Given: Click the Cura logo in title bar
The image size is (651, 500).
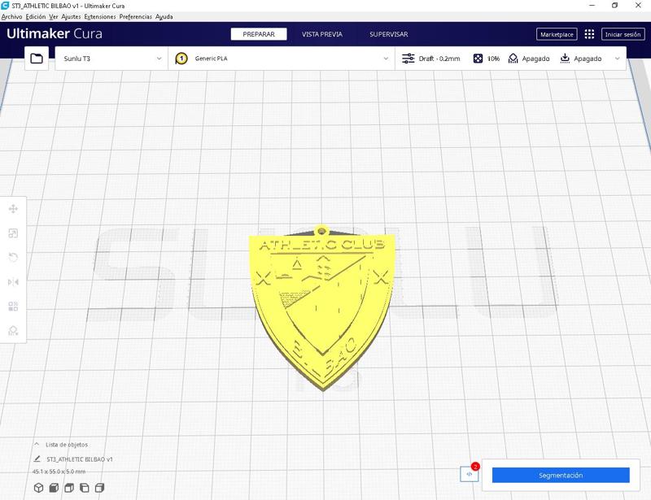Looking at the screenshot, I should pos(5,6).
